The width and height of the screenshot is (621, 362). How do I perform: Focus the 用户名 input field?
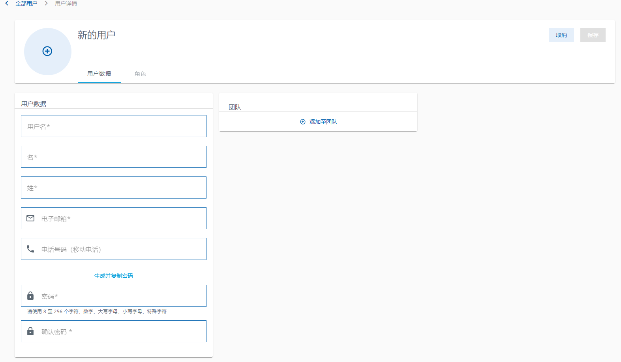(x=114, y=126)
